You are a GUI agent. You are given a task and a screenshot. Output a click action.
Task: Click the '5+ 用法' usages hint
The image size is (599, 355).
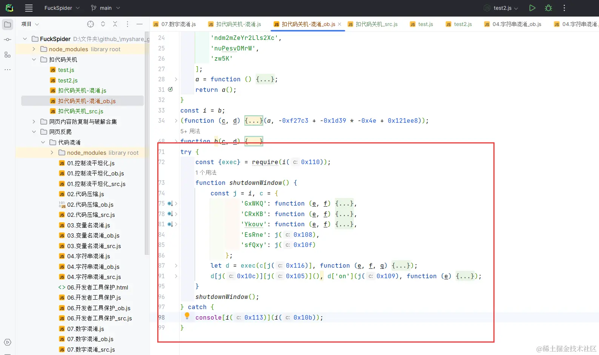(190, 131)
